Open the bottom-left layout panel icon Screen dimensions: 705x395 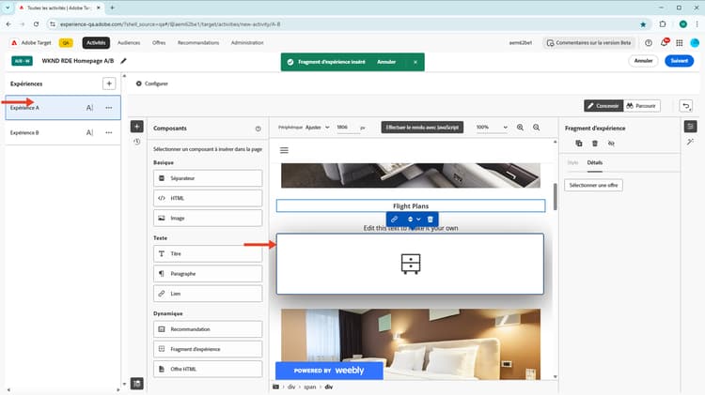coord(137,384)
